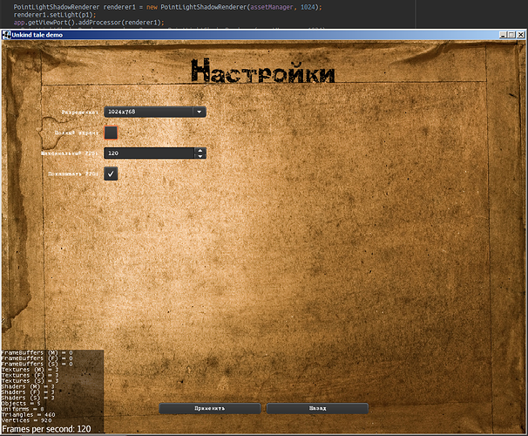Click the 'Shaders (M) = 3' stat line
528x436 pixels.
click(x=28, y=386)
